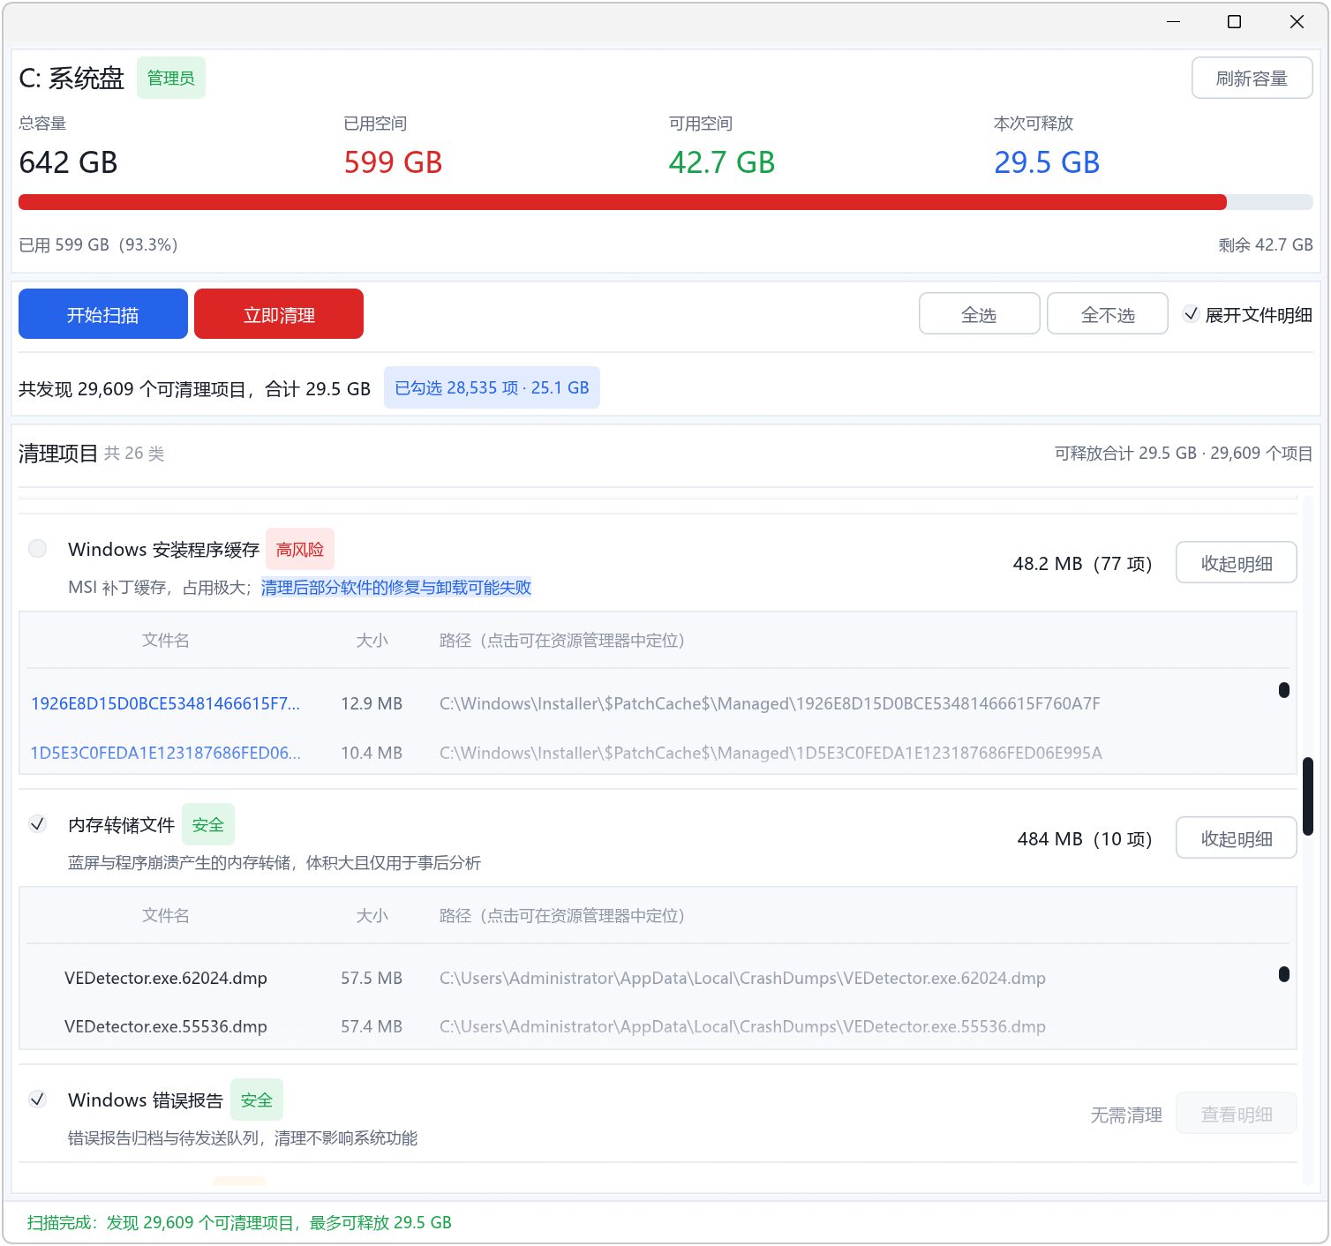Click 10.4 MB size cell

[372, 753]
